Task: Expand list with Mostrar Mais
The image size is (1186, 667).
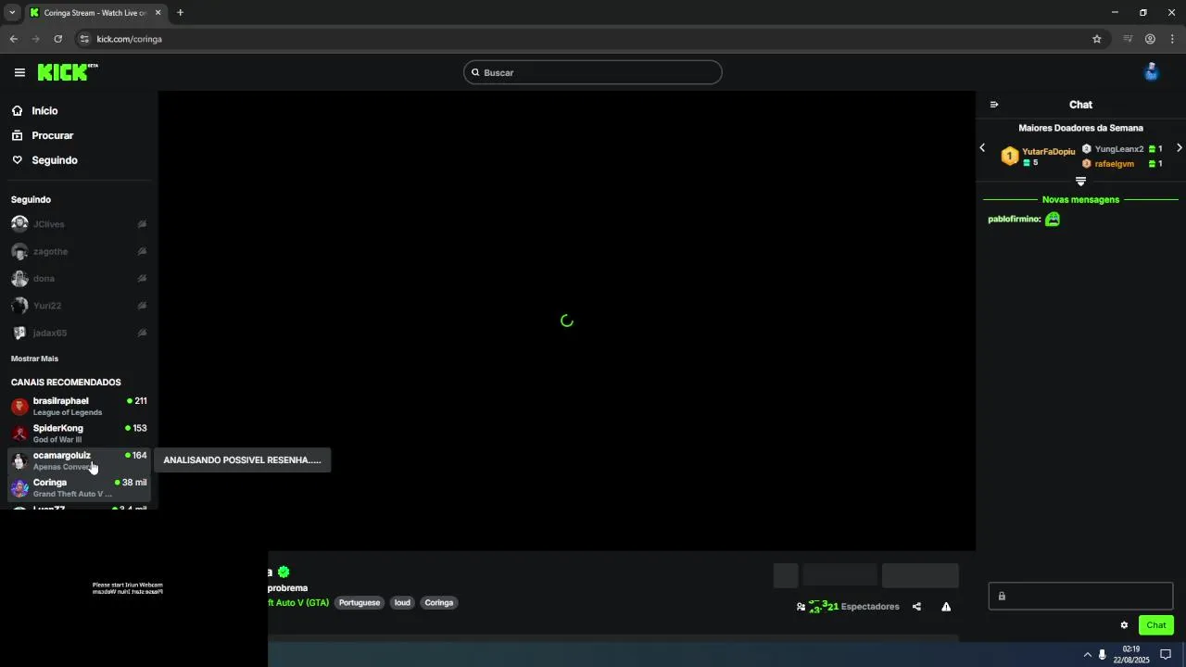Action: (34, 359)
